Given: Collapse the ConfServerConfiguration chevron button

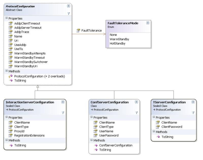Looking at the screenshot, I should 137,102.
